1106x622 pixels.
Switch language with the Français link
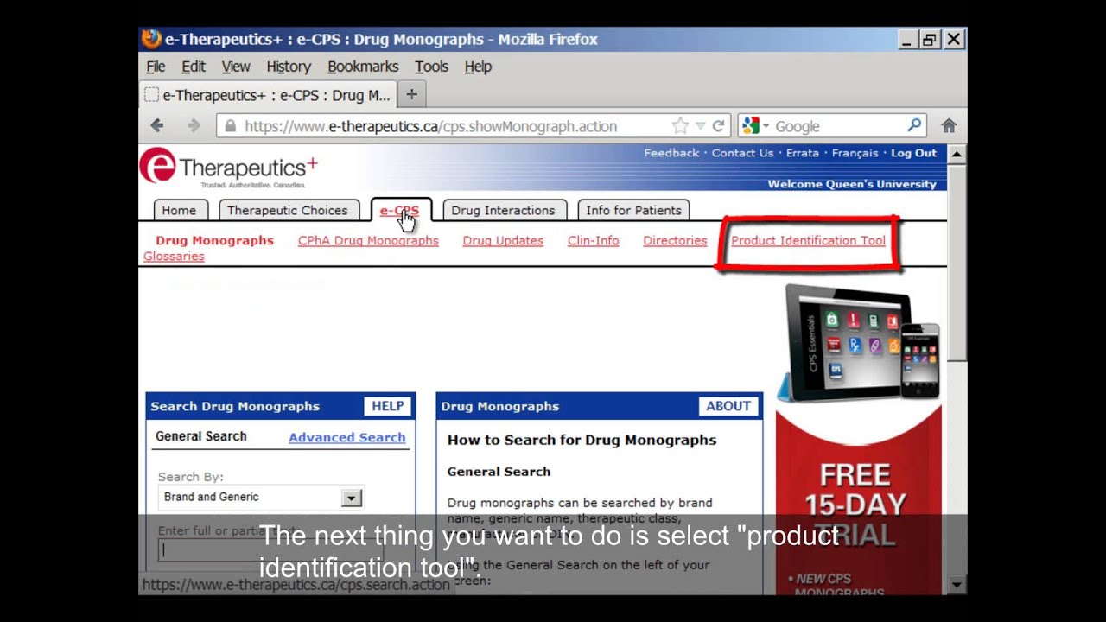point(855,153)
